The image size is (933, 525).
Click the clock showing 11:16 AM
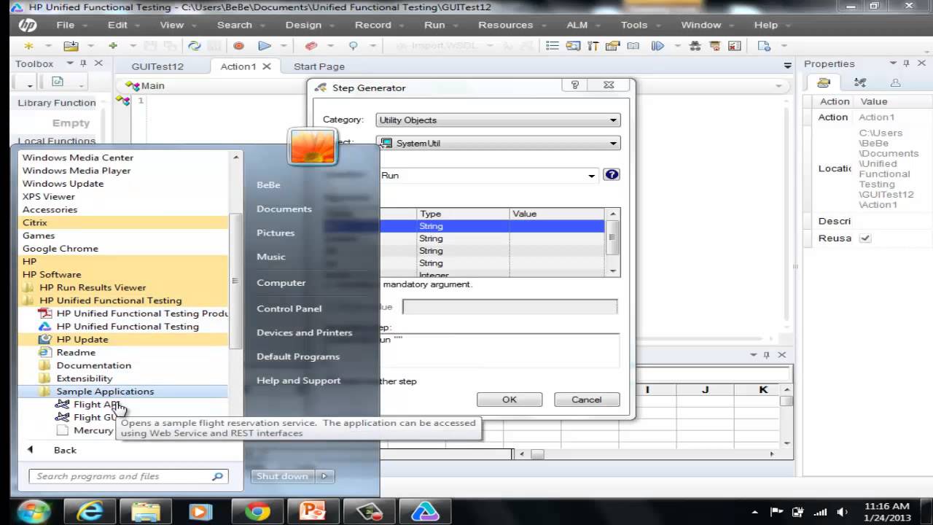887,506
